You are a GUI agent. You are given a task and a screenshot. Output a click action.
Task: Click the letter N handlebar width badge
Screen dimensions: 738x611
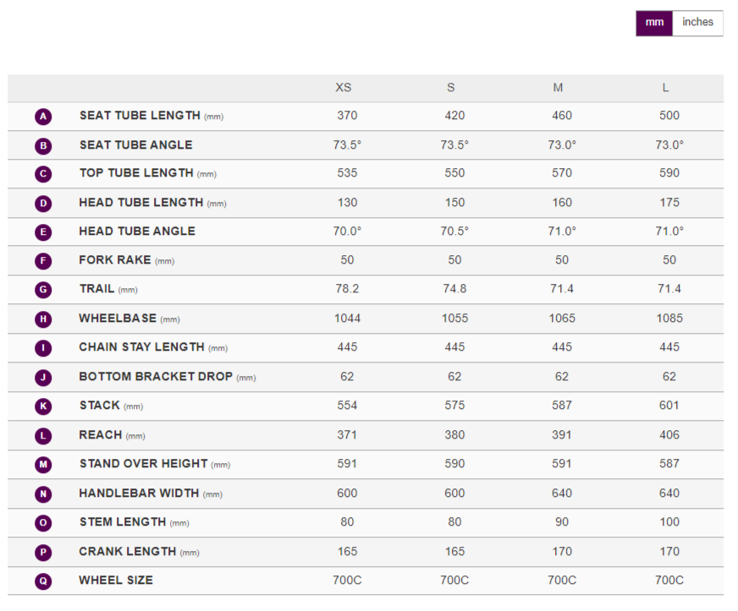pyautogui.click(x=43, y=494)
